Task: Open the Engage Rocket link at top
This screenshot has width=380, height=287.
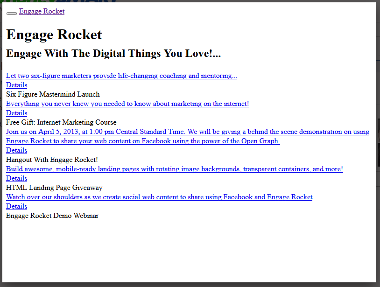Action: pyautogui.click(x=42, y=11)
